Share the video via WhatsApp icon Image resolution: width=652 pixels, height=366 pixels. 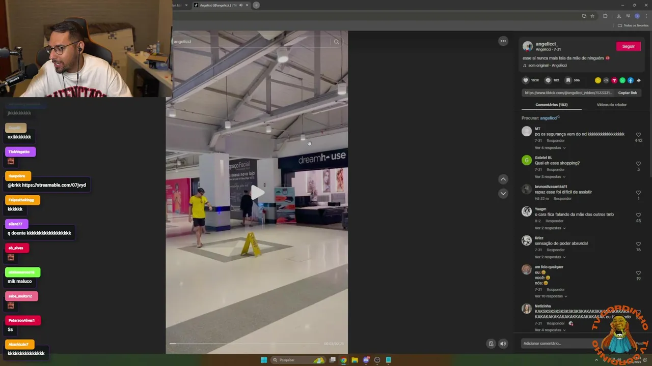click(x=622, y=80)
